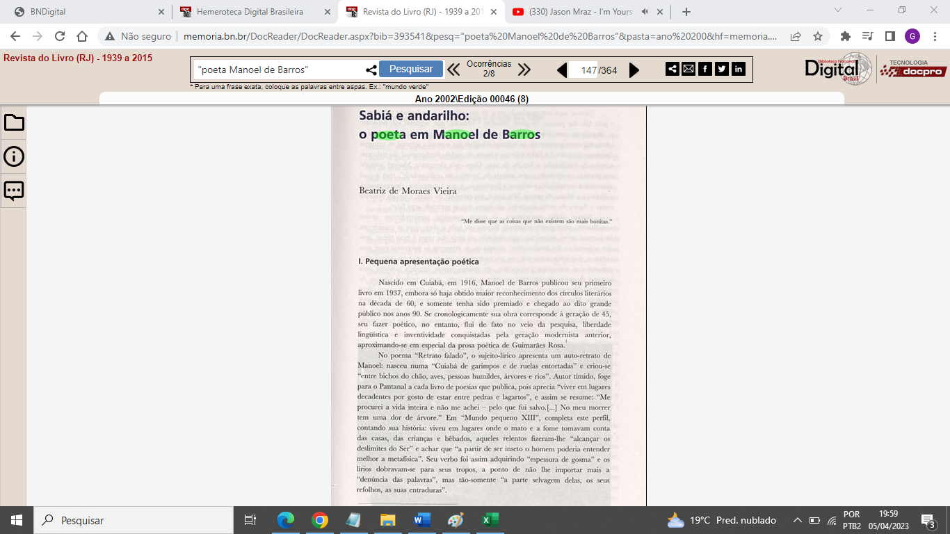Screen dimensions: 950x534
Task: Go to next page black arrow
Action: [x=634, y=70]
